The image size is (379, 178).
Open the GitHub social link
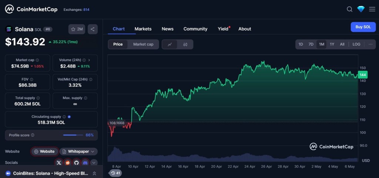(76, 163)
